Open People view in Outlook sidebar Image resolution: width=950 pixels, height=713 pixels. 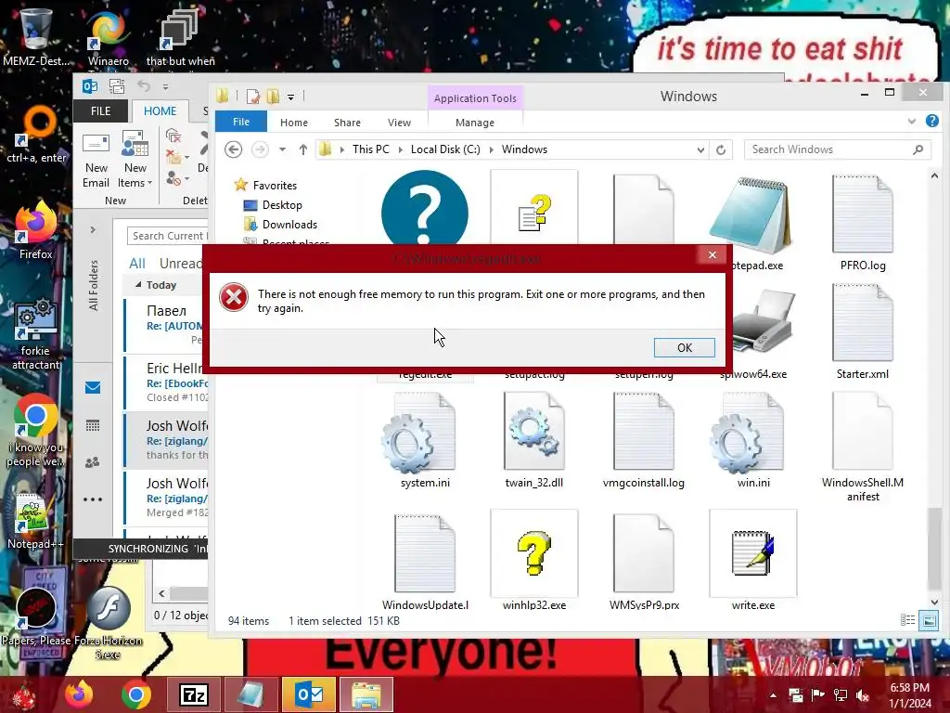point(93,462)
